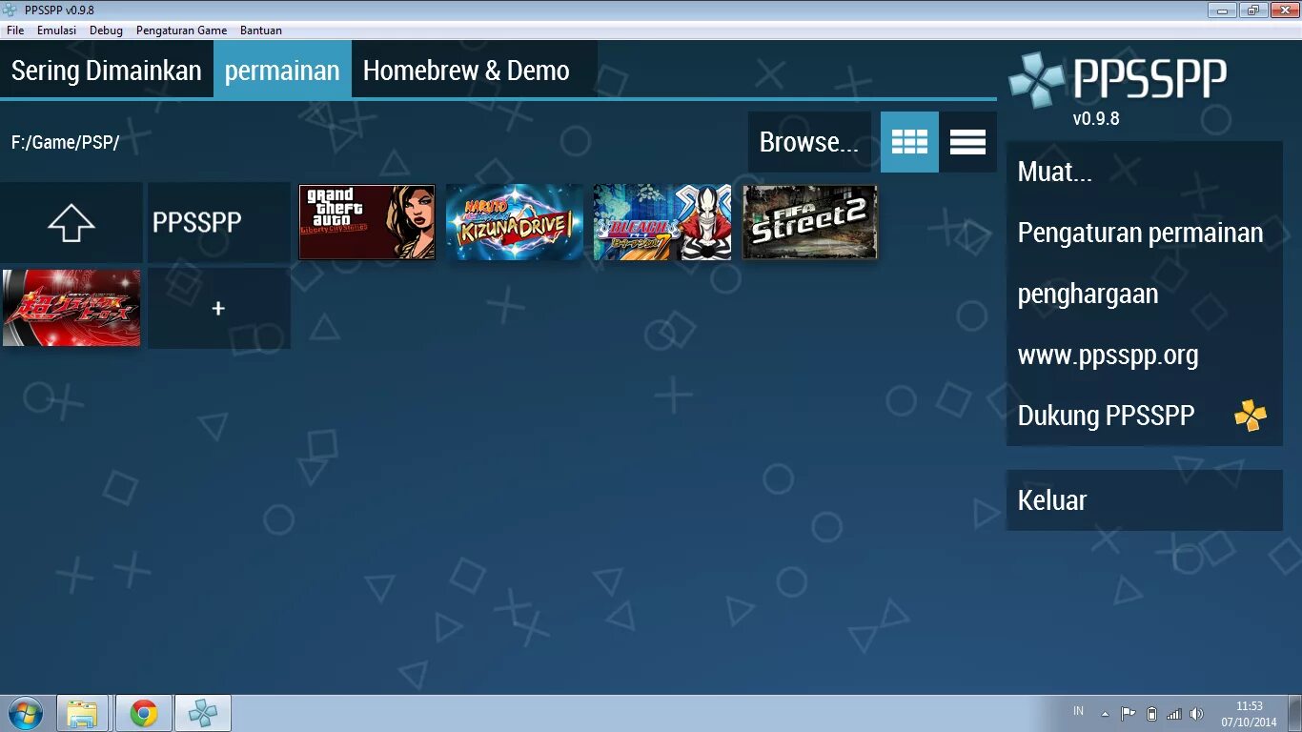Show hidden tray icons arrow
The image size is (1302, 732).
coord(1105,714)
